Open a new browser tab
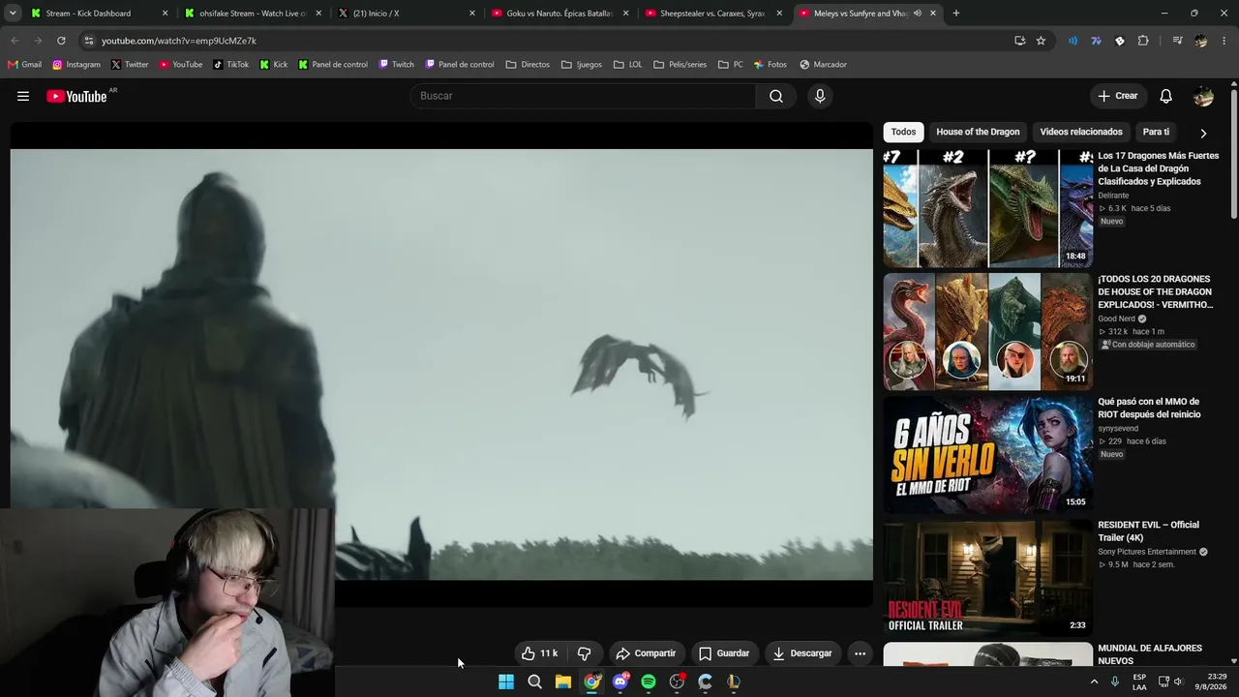1239x697 pixels. (956, 14)
